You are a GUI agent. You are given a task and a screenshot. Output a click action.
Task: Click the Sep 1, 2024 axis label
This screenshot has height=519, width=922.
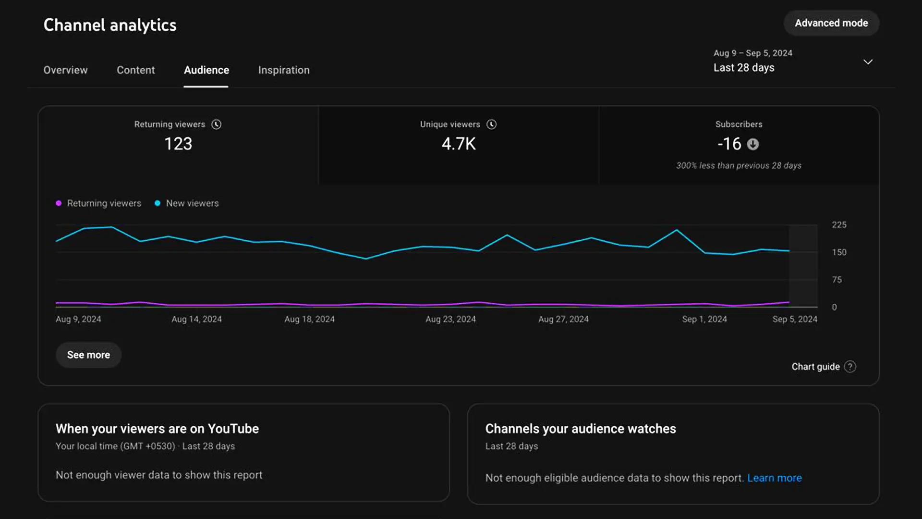click(x=705, y=319)
